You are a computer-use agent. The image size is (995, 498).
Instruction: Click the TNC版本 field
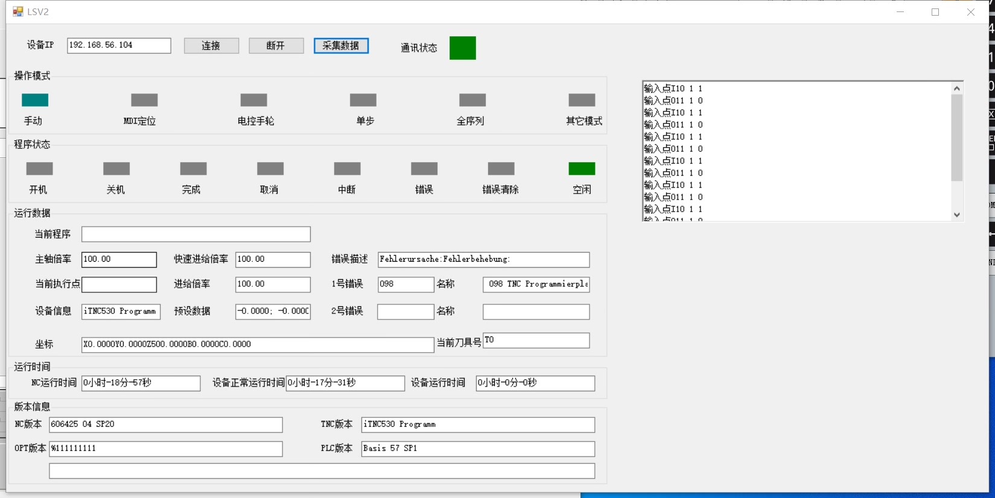point(478,425)
